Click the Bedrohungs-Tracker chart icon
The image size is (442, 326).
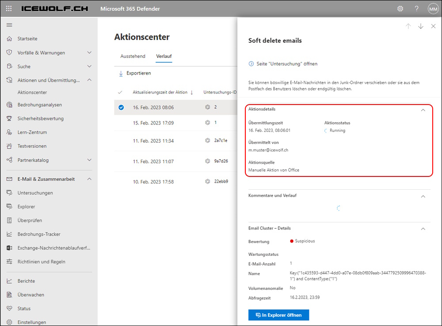9,234
